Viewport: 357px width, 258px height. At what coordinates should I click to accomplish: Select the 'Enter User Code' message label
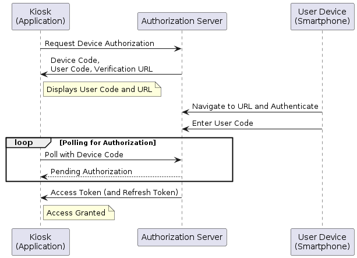(x=222, y=123)
